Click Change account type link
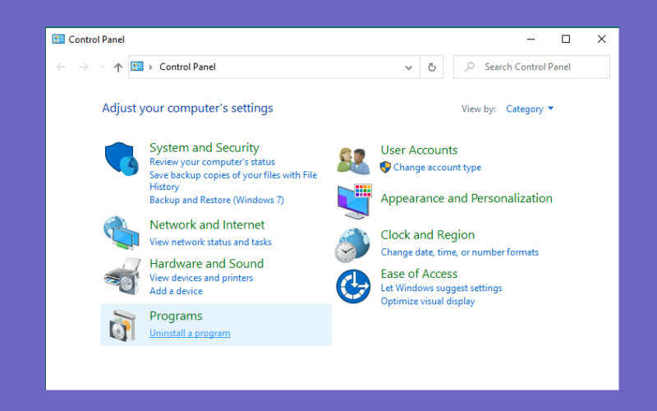Viewport: 657px width, 411px height. (437, 168)
